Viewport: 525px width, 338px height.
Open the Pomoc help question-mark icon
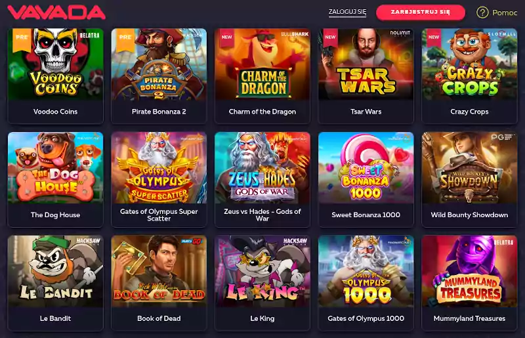482,12
